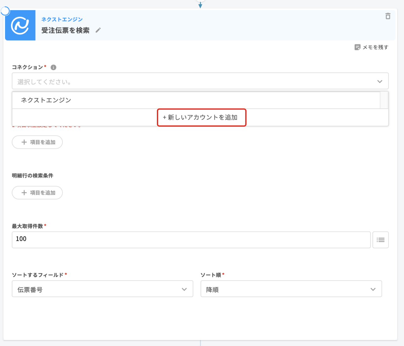The width and height of the screenshot is (404, 346).
Task: Click 項目を追加 under 明細行の検索条件
Action: 37,193
